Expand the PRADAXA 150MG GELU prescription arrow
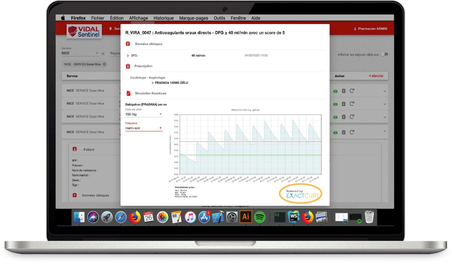Screen dimensions: 452x272 click(153, 83)
